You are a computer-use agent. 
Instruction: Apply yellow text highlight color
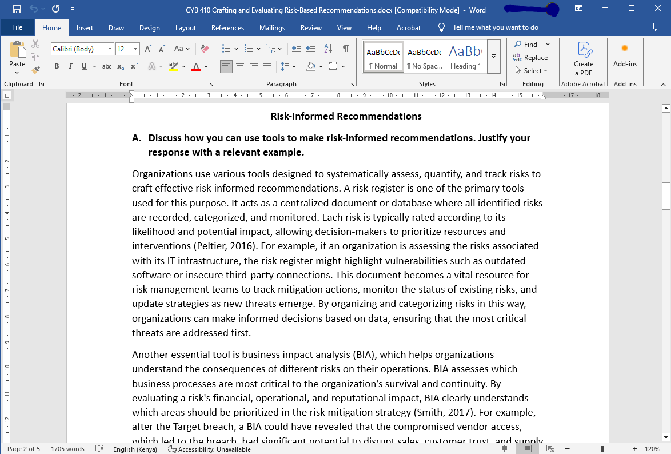(x=174, y=66)
